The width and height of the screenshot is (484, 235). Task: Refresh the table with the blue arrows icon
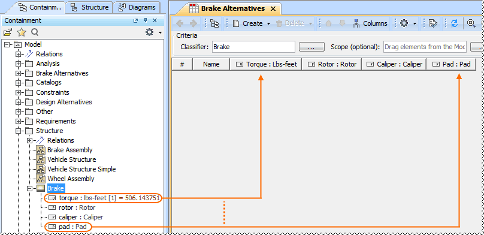point(455,23)
